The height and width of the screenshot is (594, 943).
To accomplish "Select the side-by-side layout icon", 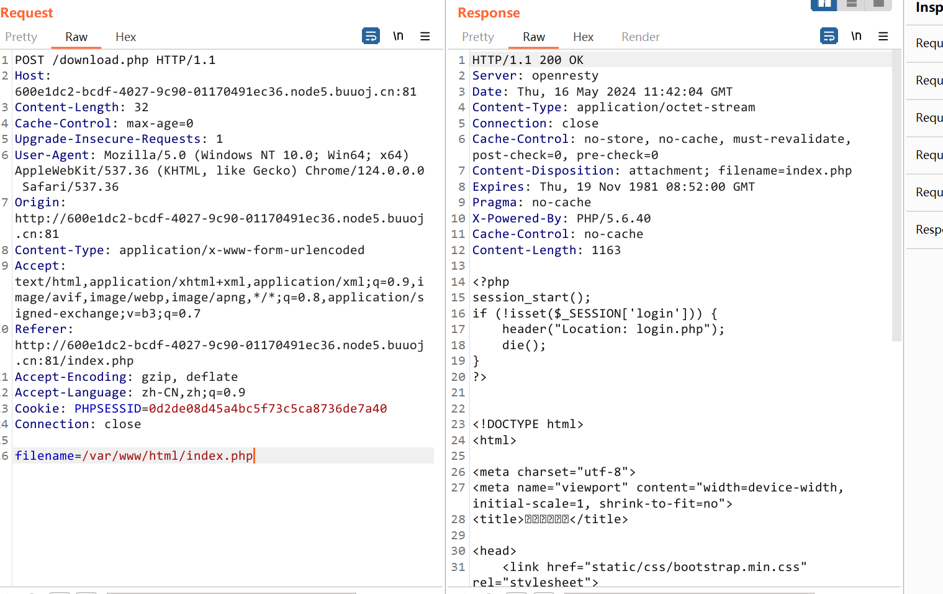I will (x=824, y=4).
